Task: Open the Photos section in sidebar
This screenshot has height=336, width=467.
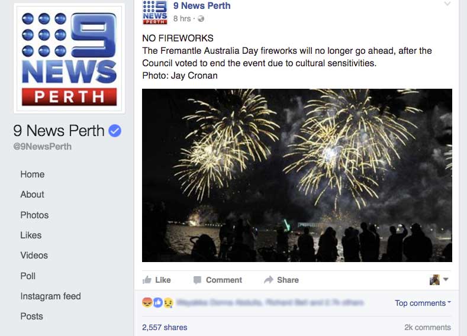Action: (x=34, y=215)
